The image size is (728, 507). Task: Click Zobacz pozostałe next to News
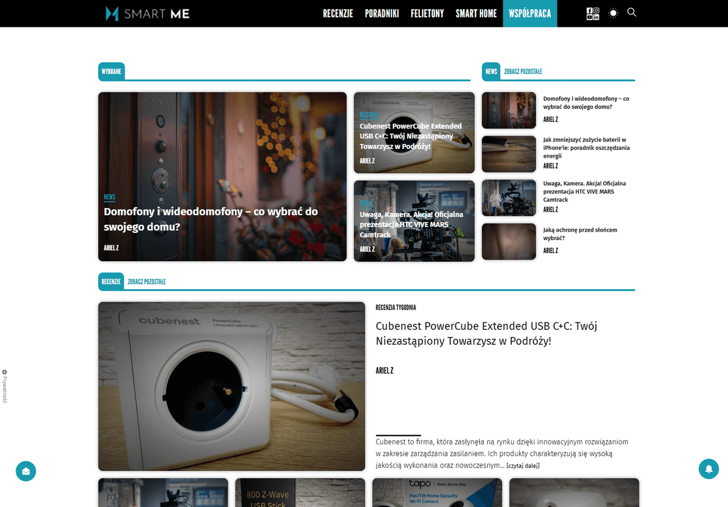[523, 72]
